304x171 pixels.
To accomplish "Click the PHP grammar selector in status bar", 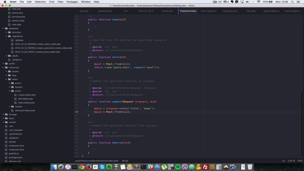I will [300, 161].
